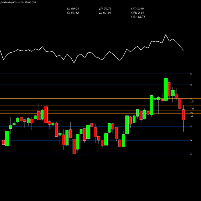Click the 13 label beside orange line
The image size is (201, 201).
(193, 109)
